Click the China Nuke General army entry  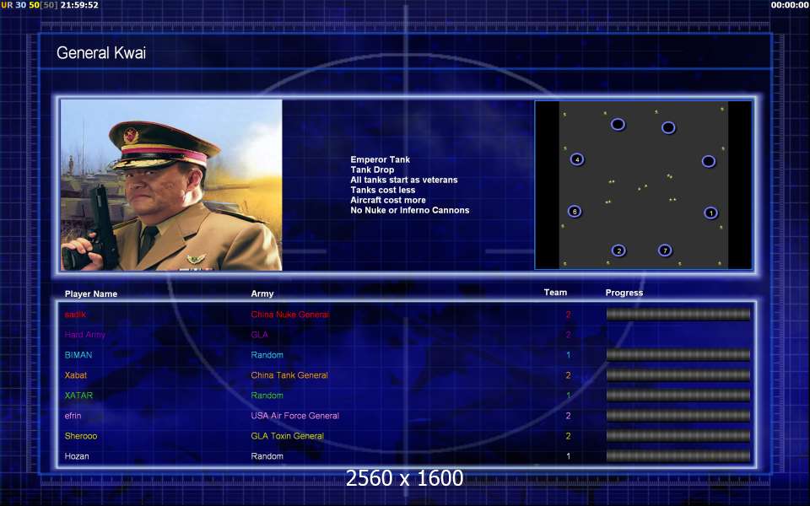click(x=289, y=315)
